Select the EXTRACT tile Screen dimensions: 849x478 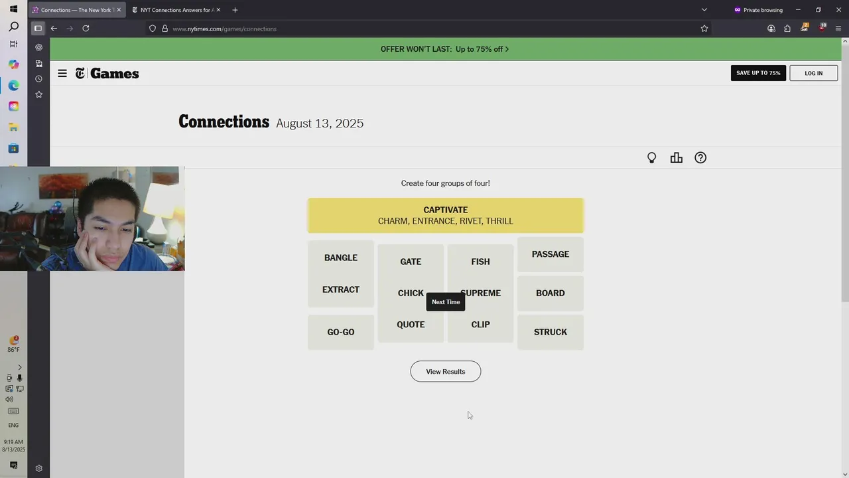(x=341, y=289)
